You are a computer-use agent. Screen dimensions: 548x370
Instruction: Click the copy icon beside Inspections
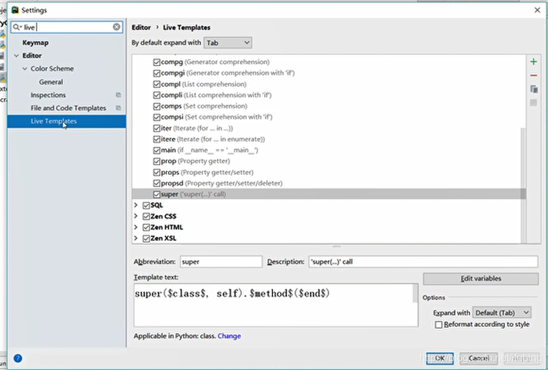click(118, 95)
